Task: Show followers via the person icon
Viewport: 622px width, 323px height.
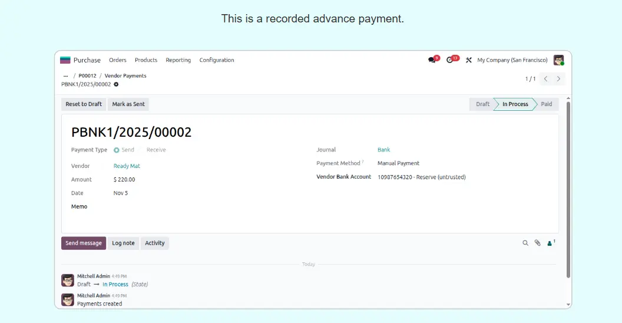Action: click(x=551, y=243)
